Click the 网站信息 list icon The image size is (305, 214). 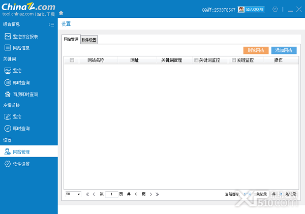click(x=8, y=48)
